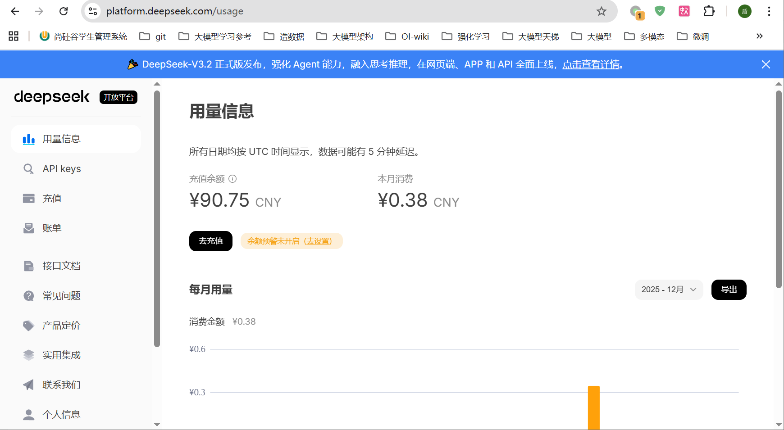The width and height of the screenshot is (784, 430).
Task: Open the 尚硅谷学生管理系统 bookmark
Action: (x=83, y=36)
